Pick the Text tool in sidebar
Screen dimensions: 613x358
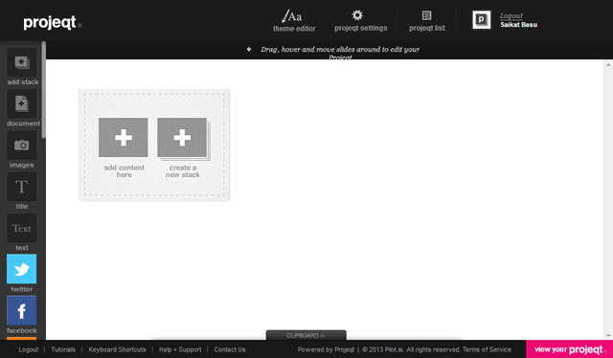pyautogui.click(x=22, y=228)
